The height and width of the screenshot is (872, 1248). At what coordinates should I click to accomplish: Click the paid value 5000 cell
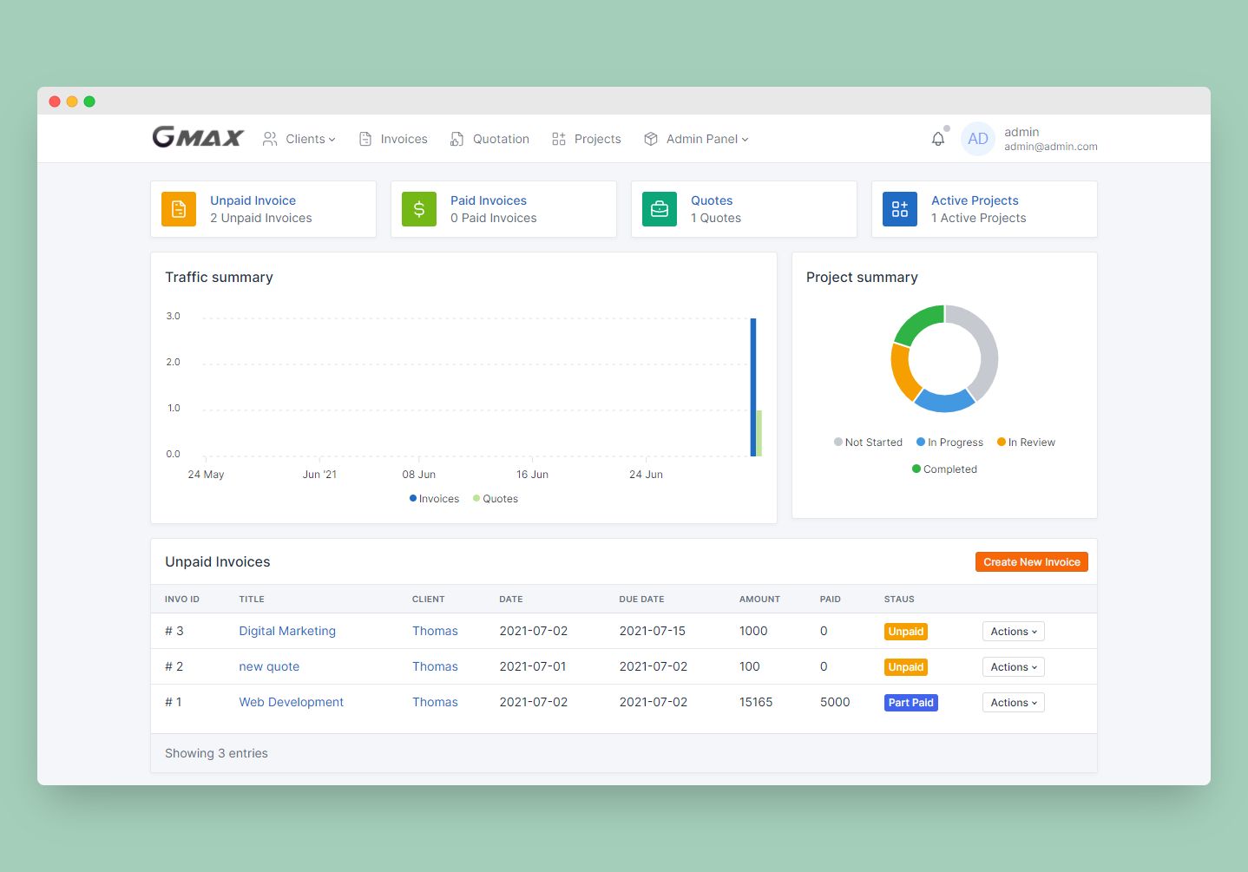tap(835, 702)
